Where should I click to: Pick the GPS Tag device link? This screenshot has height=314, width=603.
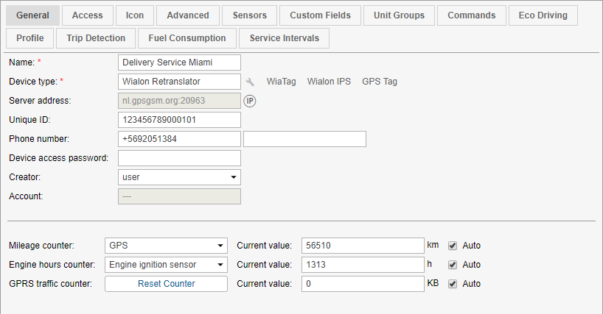[x=380, y=82]
